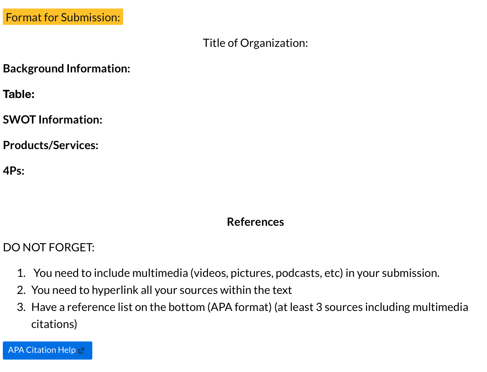Click the Products/Services heading

click(x=50, y=145)
